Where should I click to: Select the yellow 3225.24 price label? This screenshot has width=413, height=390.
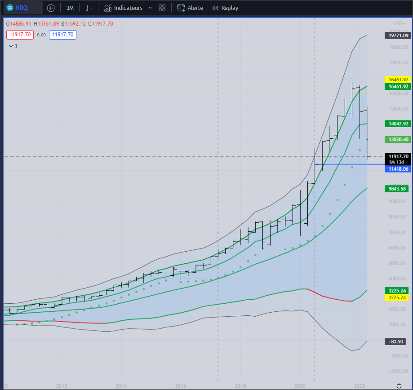coord(397,297)
